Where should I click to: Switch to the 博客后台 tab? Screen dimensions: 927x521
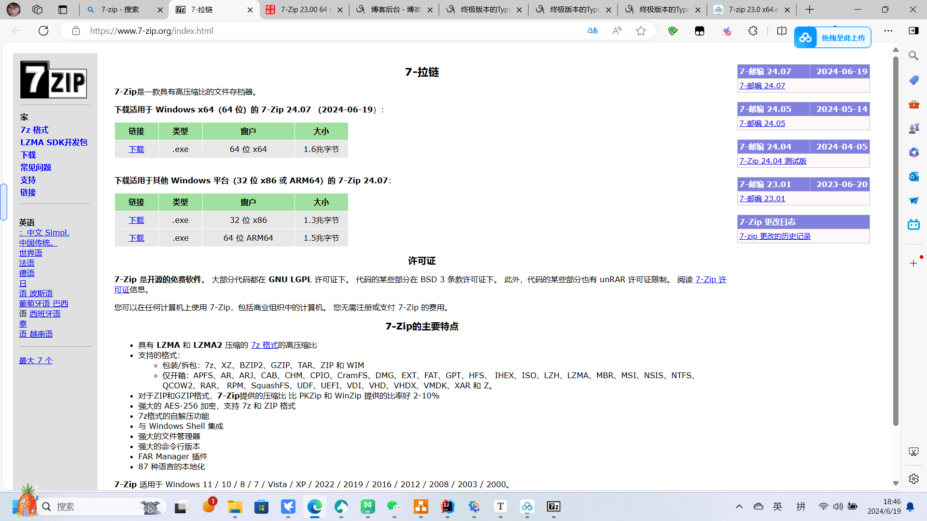point(393,10)
